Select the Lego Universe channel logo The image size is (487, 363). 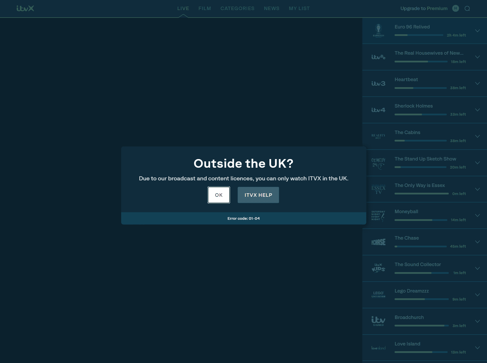(378, 295)
